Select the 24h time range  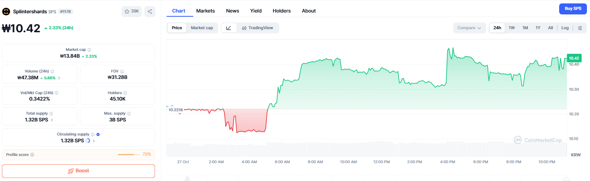click(497, 28)
